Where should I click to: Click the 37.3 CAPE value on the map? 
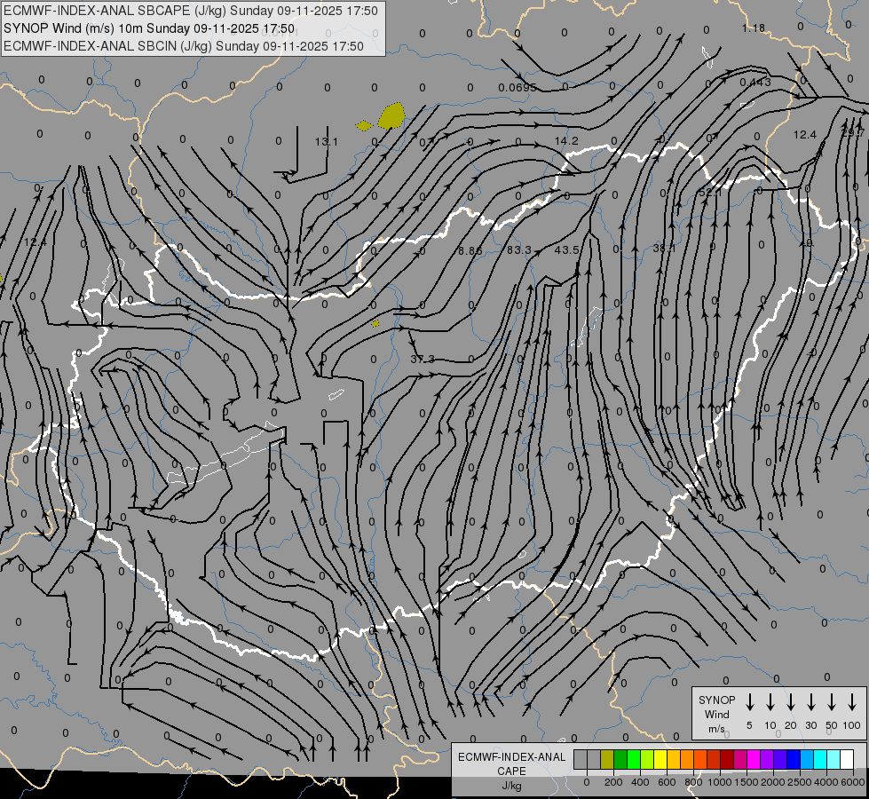tap(423, 360)
